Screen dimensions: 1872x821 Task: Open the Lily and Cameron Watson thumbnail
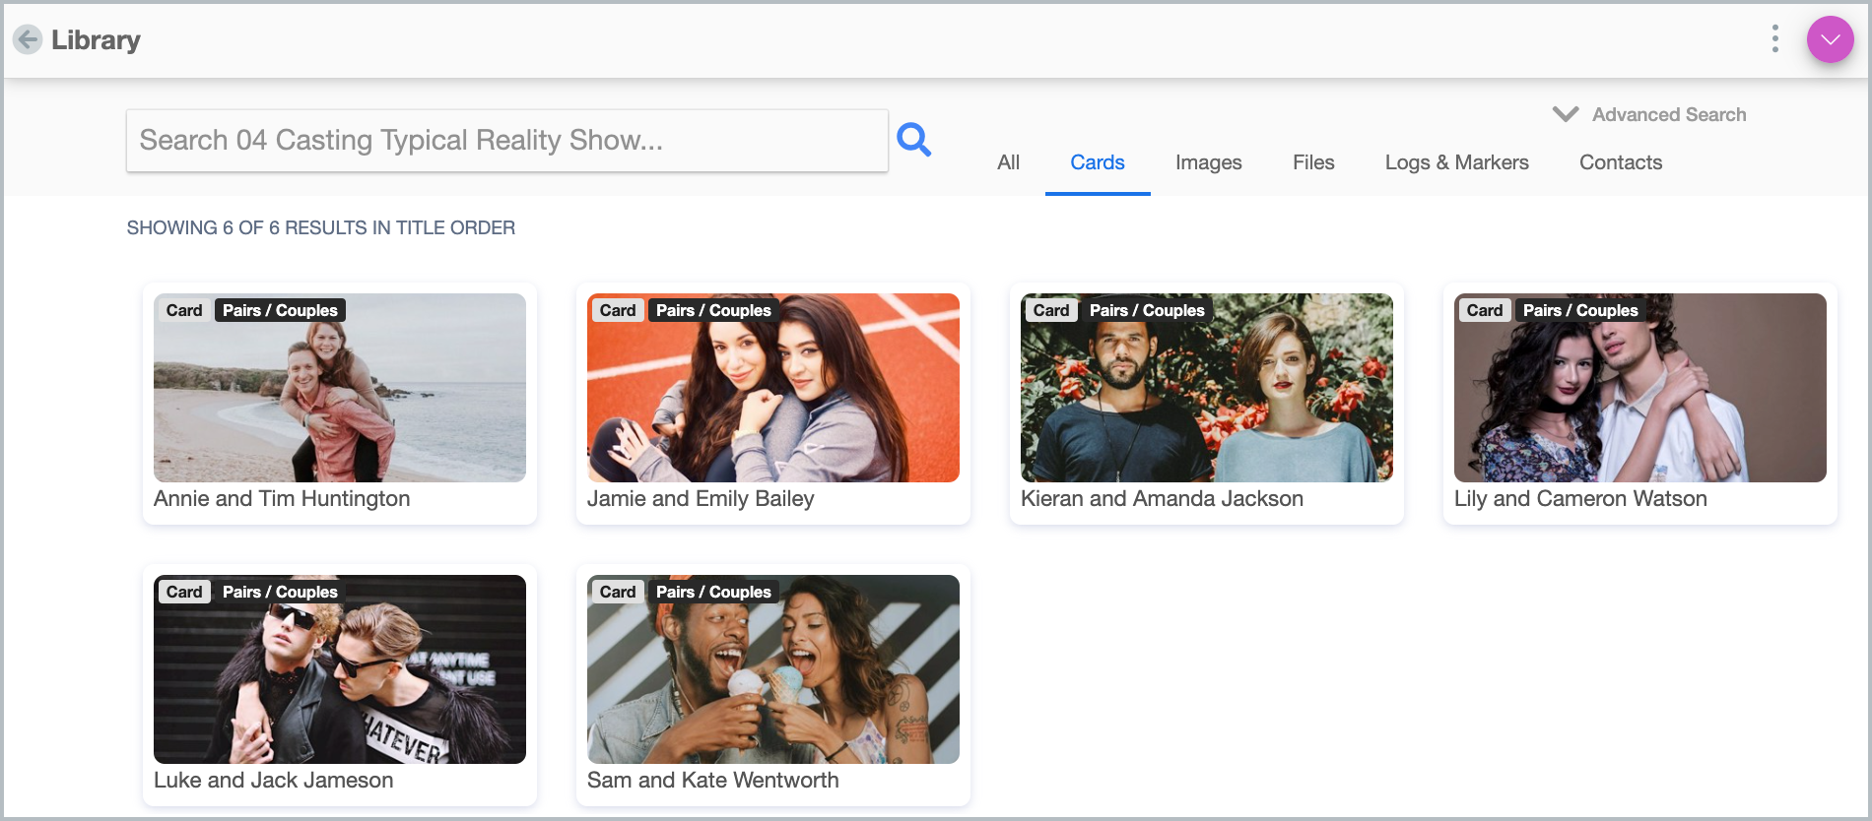[x=1639, y=394]
